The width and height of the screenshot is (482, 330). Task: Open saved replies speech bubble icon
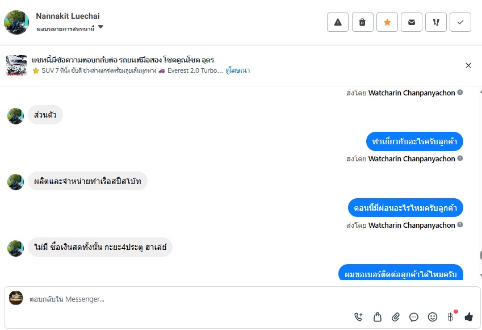(414, 317)
